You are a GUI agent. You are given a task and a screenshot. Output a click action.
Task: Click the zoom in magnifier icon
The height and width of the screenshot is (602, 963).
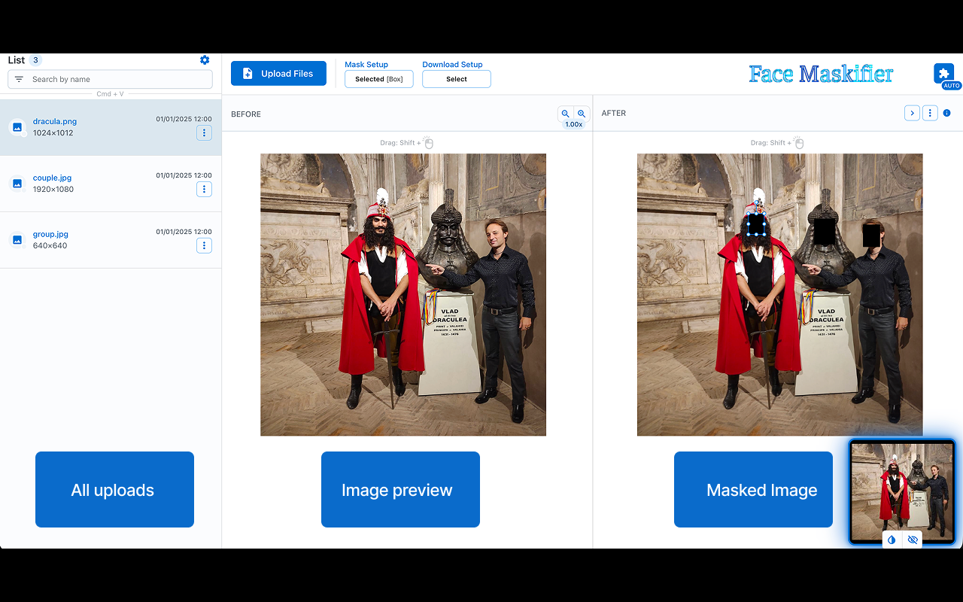(x=582, y=114)
